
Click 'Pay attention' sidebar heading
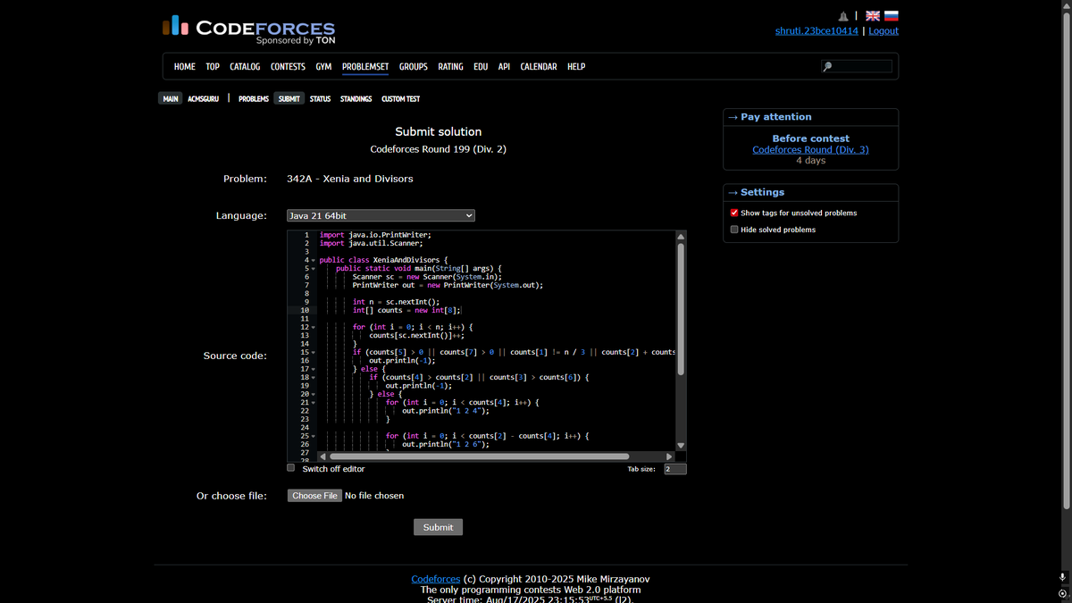[775, 117]
